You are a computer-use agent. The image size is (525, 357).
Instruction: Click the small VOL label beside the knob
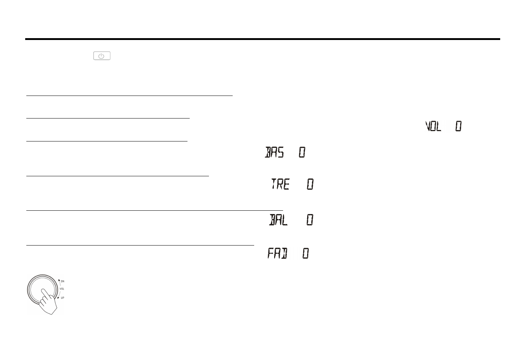(62, 289)
